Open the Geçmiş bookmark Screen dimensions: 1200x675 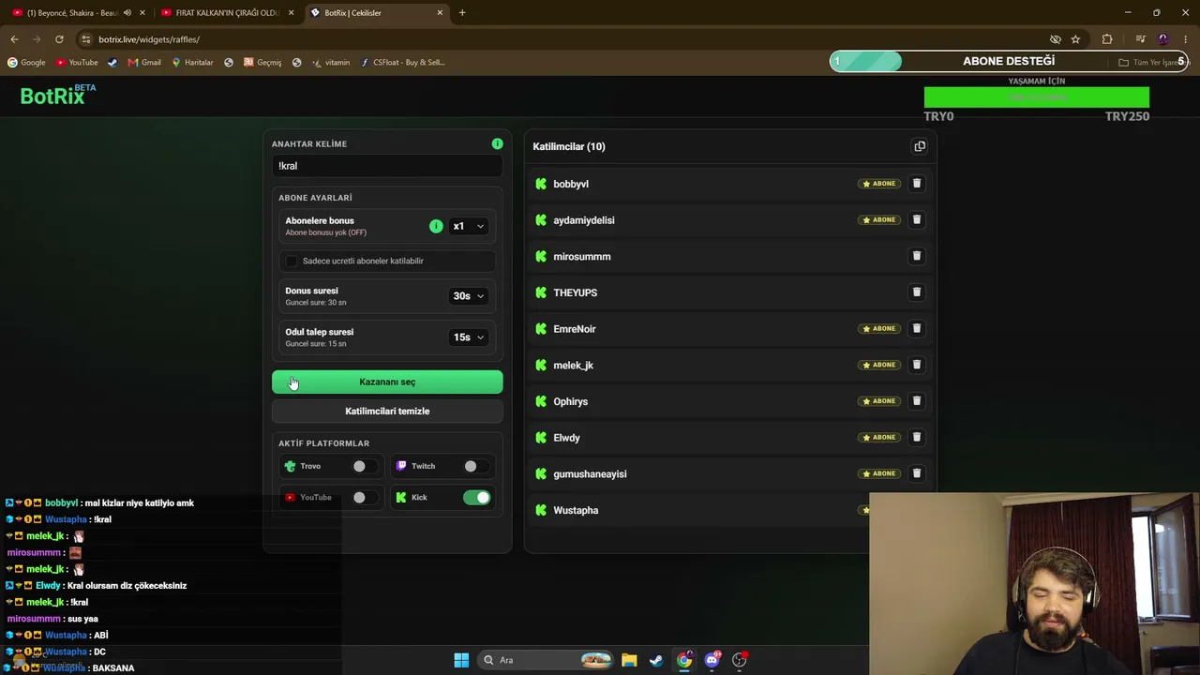click(262, 63)
